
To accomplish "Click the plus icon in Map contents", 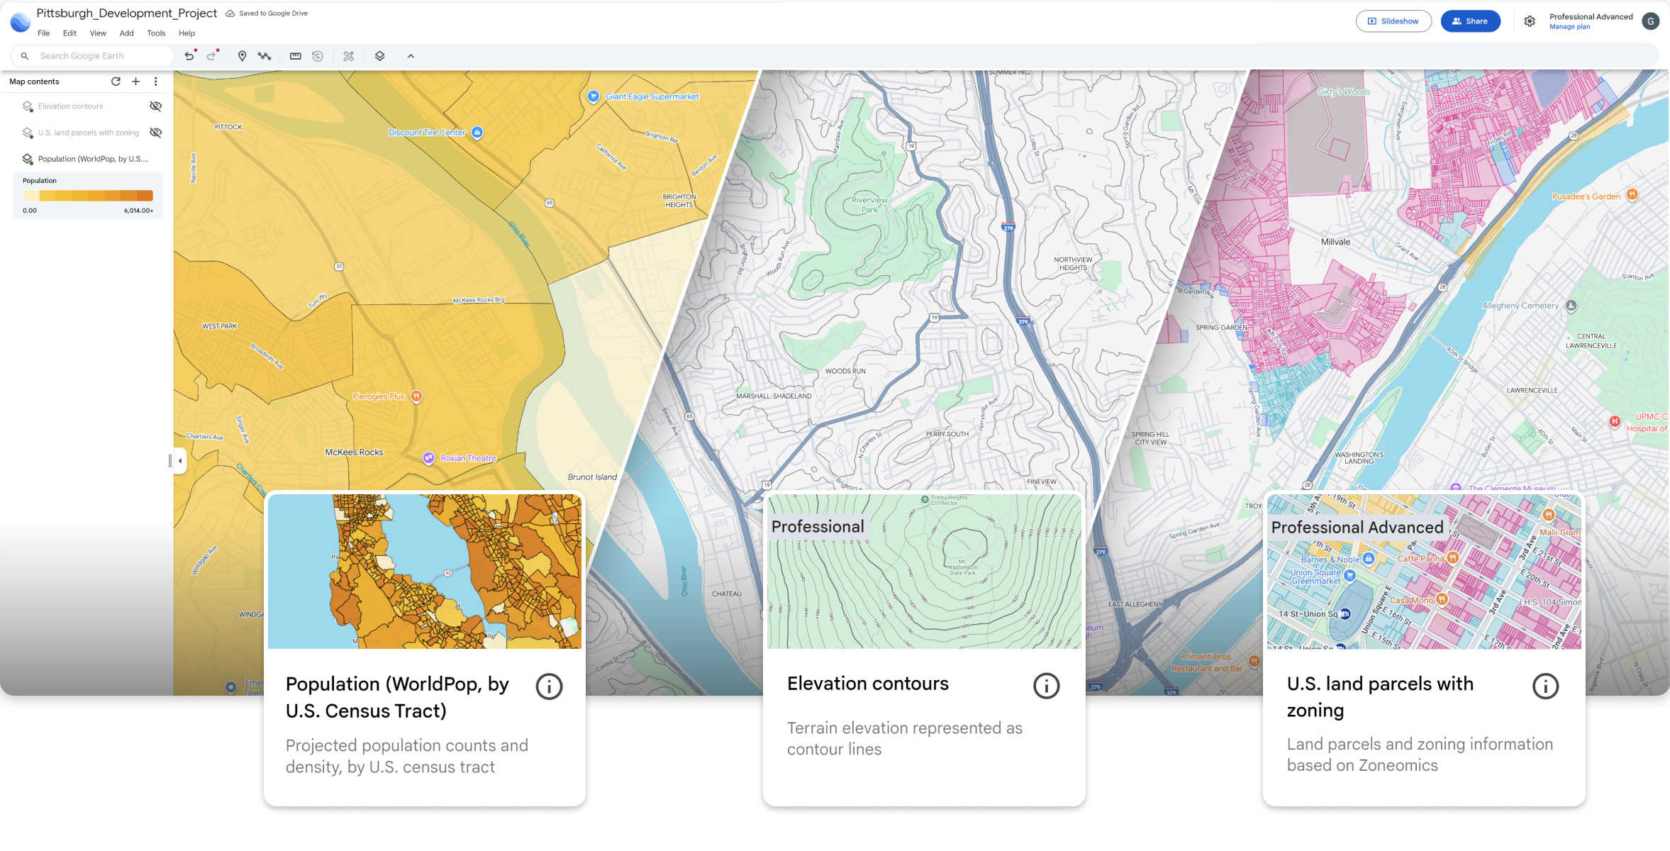I will point(136,82).
